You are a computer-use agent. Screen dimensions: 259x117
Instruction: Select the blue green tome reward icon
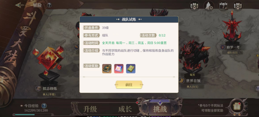pos(131,69)
